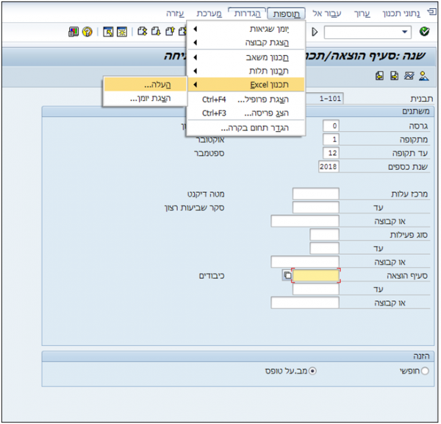
Task: Select the חופשי radio button
Action: tap(425, 371)
